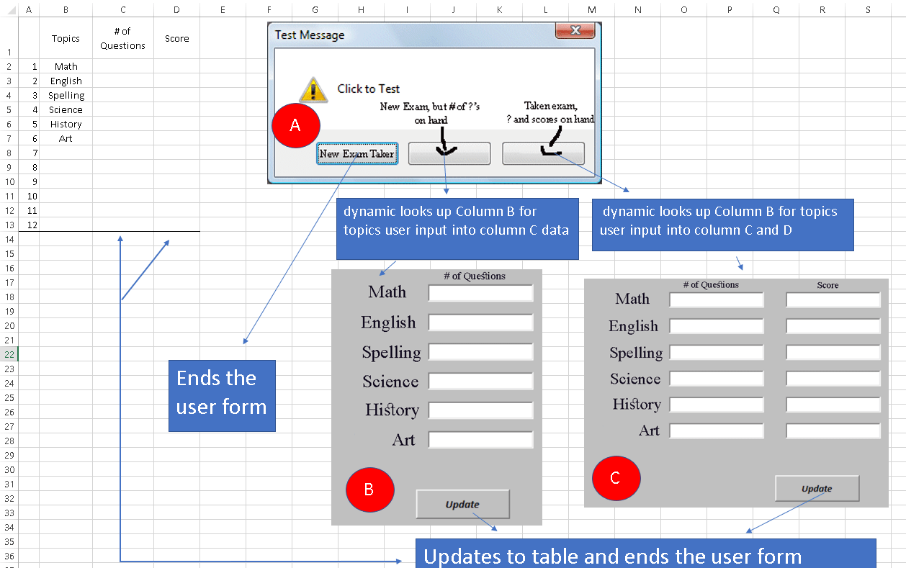
Task: Click the red X on the Test Message dialog
Action: pos(575,31)
